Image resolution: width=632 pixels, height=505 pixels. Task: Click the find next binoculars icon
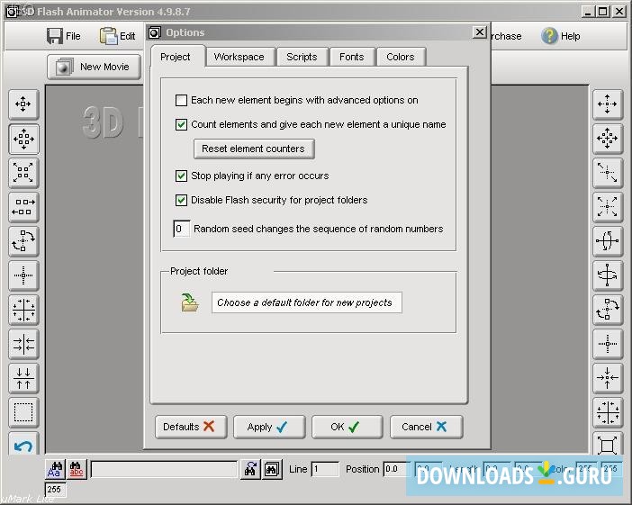(272, 470)
